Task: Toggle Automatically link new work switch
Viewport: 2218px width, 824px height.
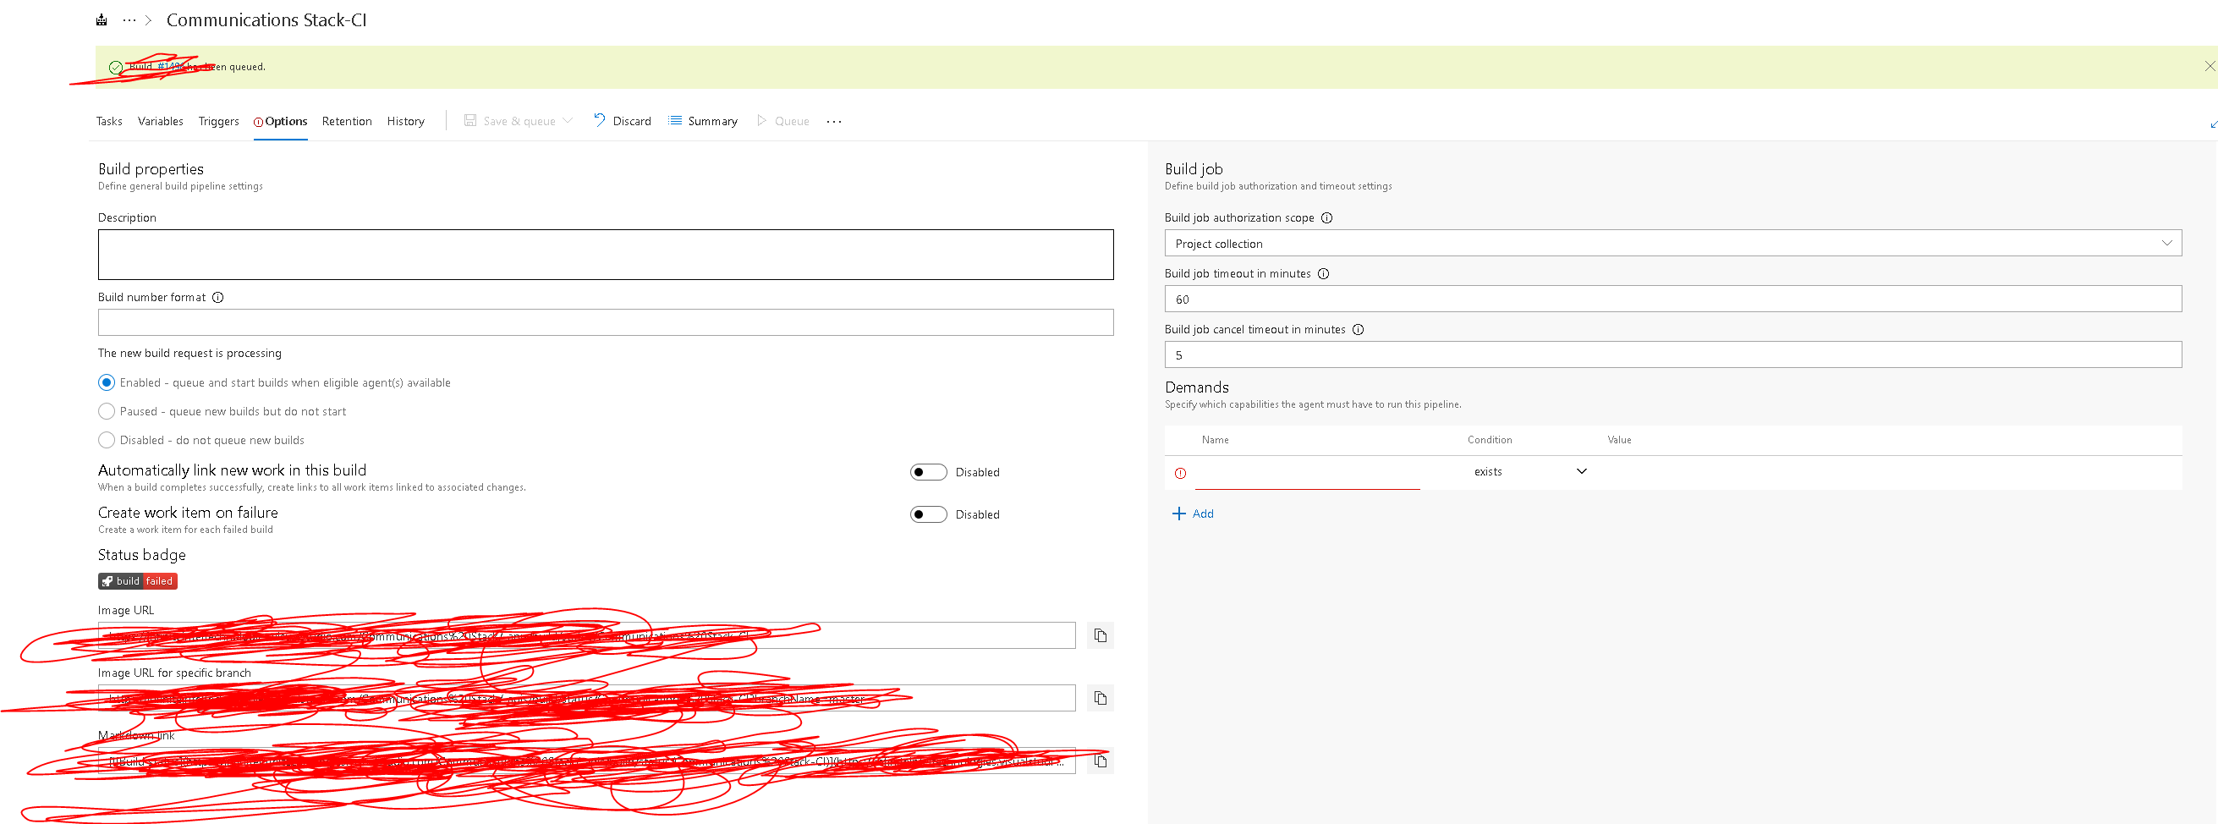Action: click(928, 472)
